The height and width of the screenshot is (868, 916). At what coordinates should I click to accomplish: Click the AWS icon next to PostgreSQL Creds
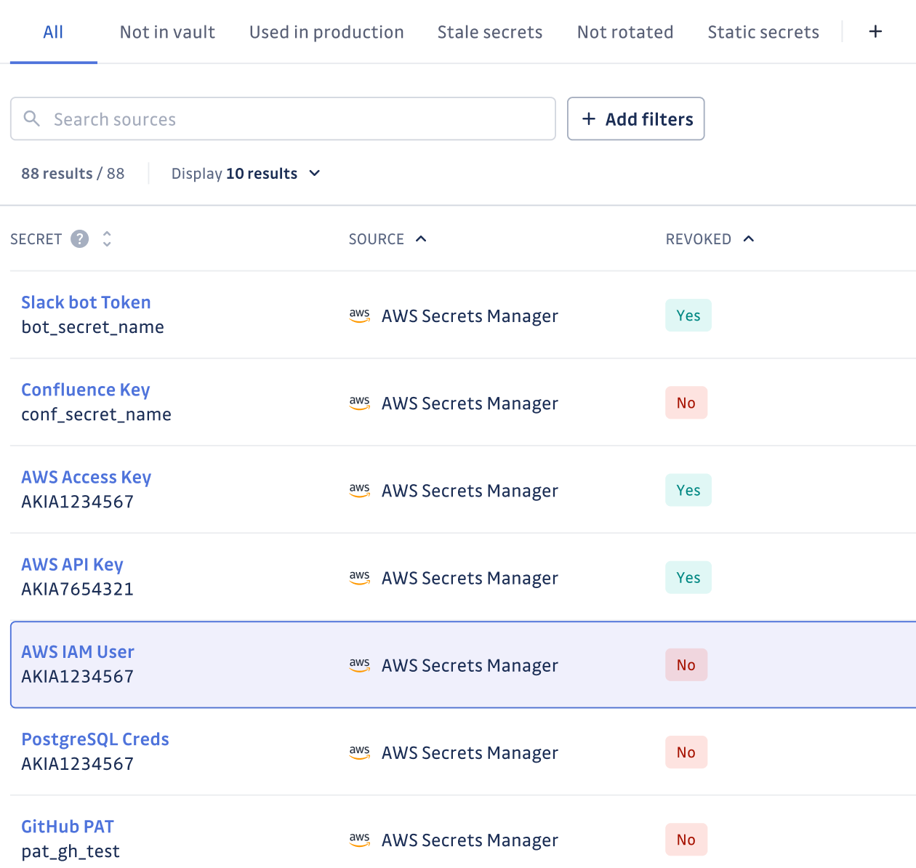(360, 752)
